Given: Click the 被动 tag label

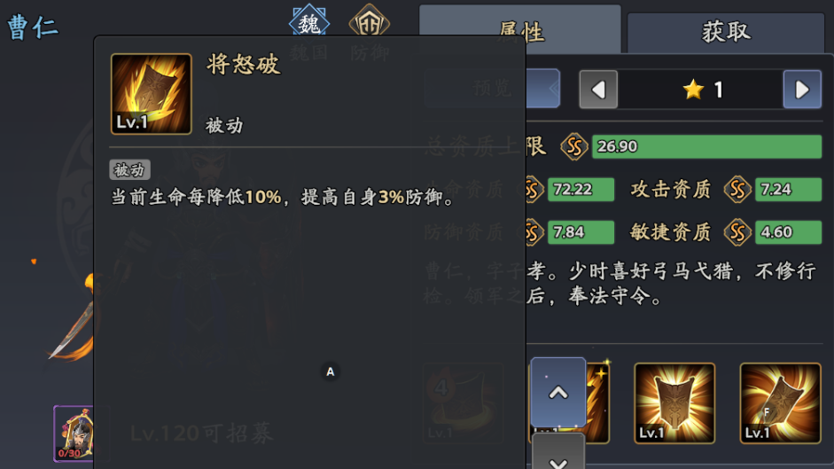Looking at the screenshot, I should [x=129, y=170].
